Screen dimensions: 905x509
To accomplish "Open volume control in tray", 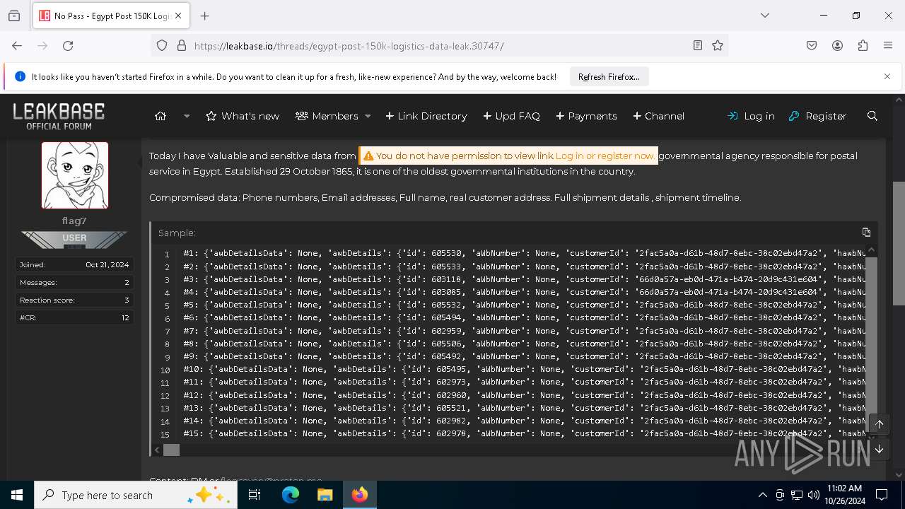I will tap(814, 495).
